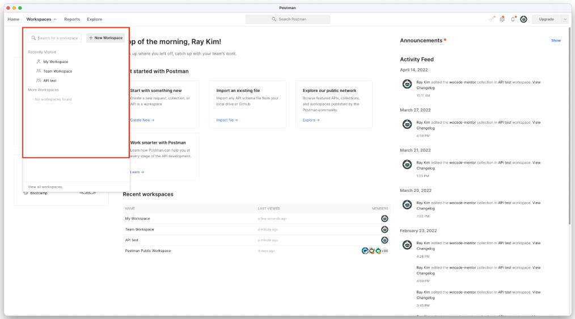Expand the arrow next to Upgrade
This screenshot has width=575, height=319.
(565, 19)
